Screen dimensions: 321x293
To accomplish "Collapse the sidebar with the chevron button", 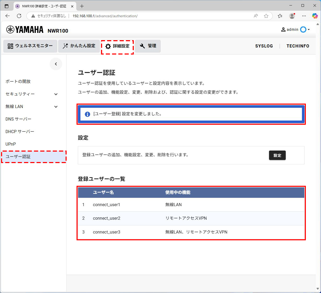I will [56, 64].
